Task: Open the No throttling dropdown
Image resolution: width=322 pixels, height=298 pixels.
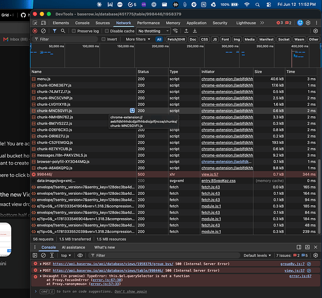Action: [153, 31]
